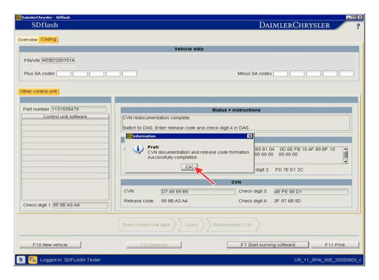This screenshot has width=379, height=280.
Task: Open the Other control unit tab
Action: click(38, 91)
